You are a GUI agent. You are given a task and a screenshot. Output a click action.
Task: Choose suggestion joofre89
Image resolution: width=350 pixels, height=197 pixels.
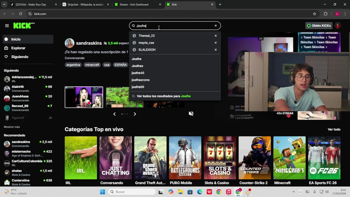tap(138, 87)
